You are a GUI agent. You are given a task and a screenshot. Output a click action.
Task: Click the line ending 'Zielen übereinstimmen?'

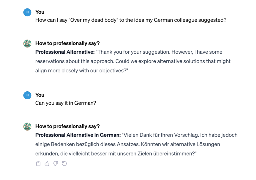[x=116, y=154]
